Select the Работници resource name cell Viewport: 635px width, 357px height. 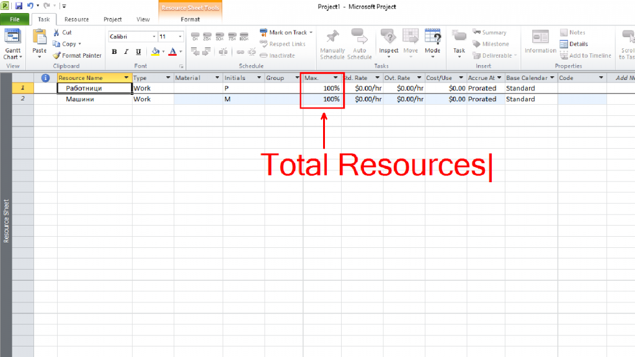point(95,88)
